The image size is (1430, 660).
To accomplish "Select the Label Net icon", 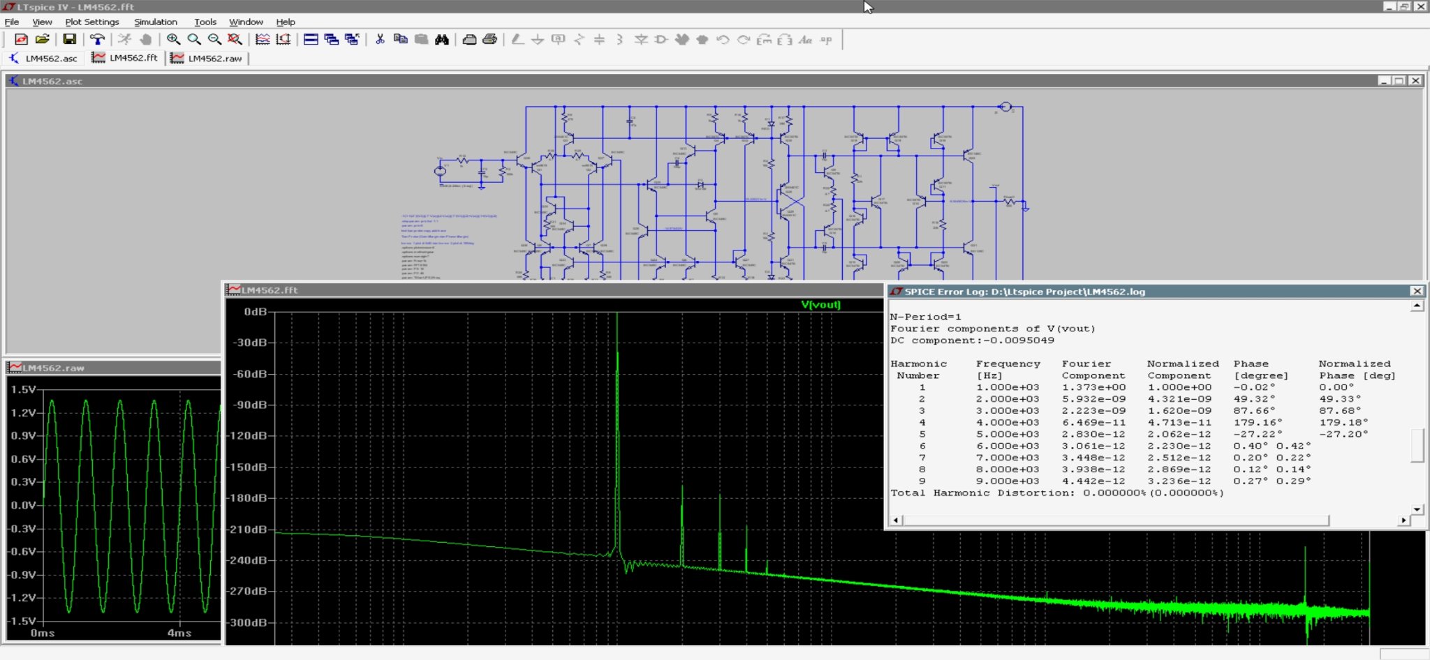I will click(x=558, y=40).
